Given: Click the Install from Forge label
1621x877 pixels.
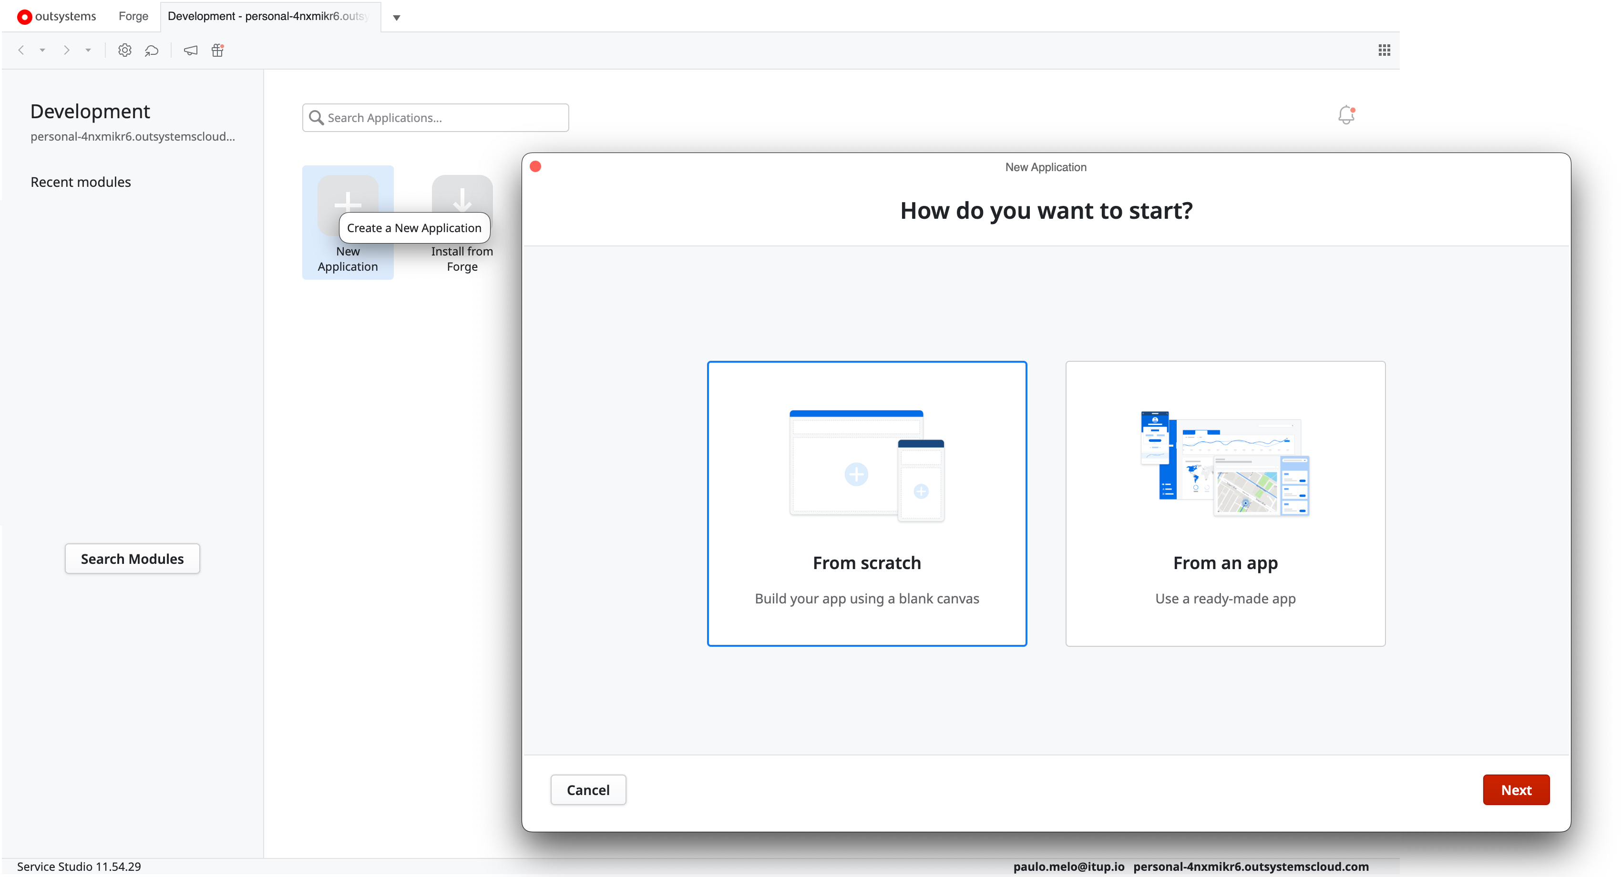Looking at the screenshot, I should pyautogui.click(x=462, y=258).
